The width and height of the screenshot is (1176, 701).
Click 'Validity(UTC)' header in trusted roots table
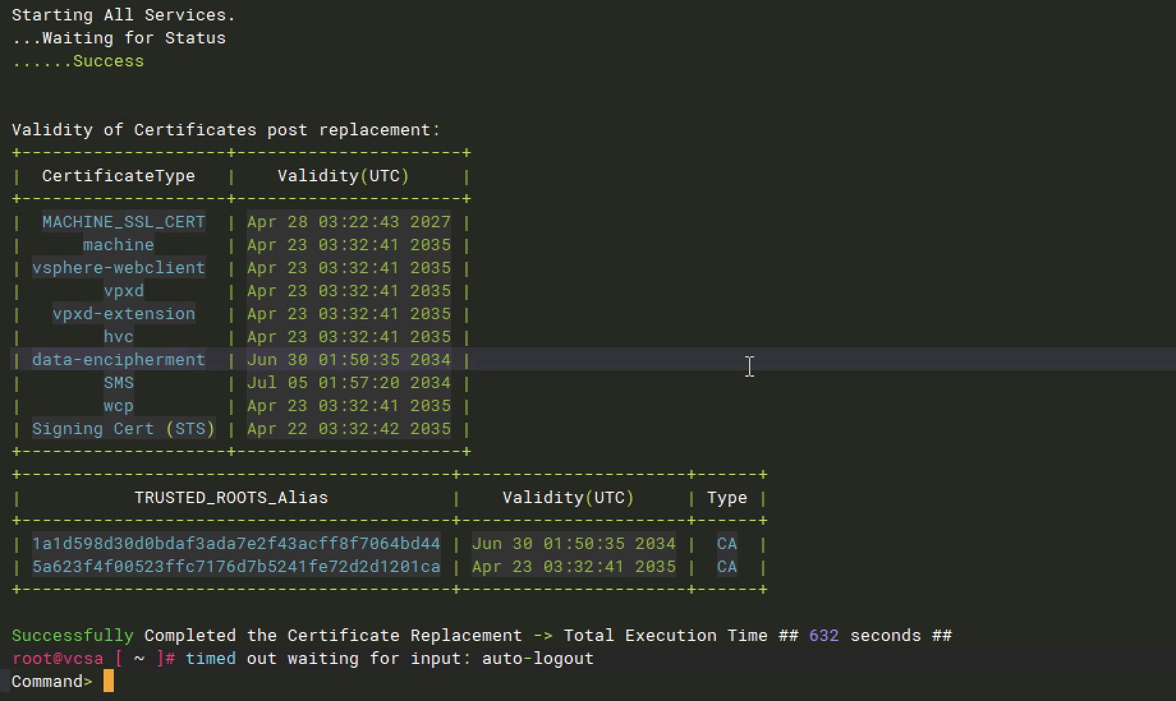[x=568, y=497]
